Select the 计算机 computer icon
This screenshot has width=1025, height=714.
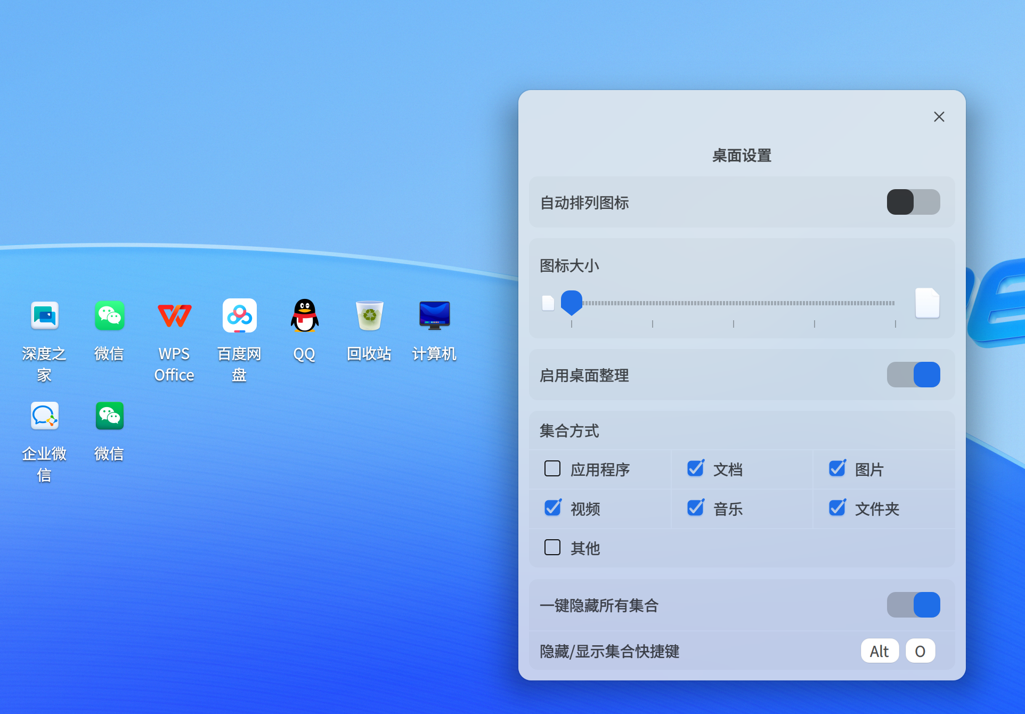pyautogui.click(x=434, y=316)
